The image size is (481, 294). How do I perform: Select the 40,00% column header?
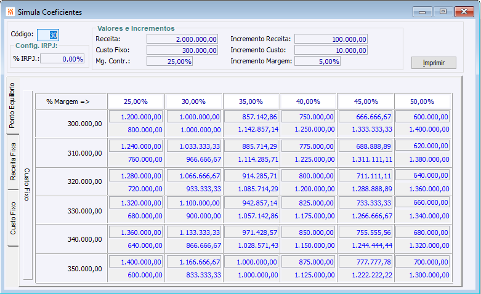point(308,101)
